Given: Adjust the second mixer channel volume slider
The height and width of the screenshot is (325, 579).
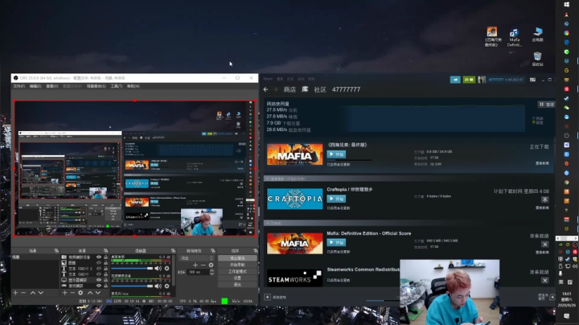Looking at the screenshot, I should (x=132, y=286).
